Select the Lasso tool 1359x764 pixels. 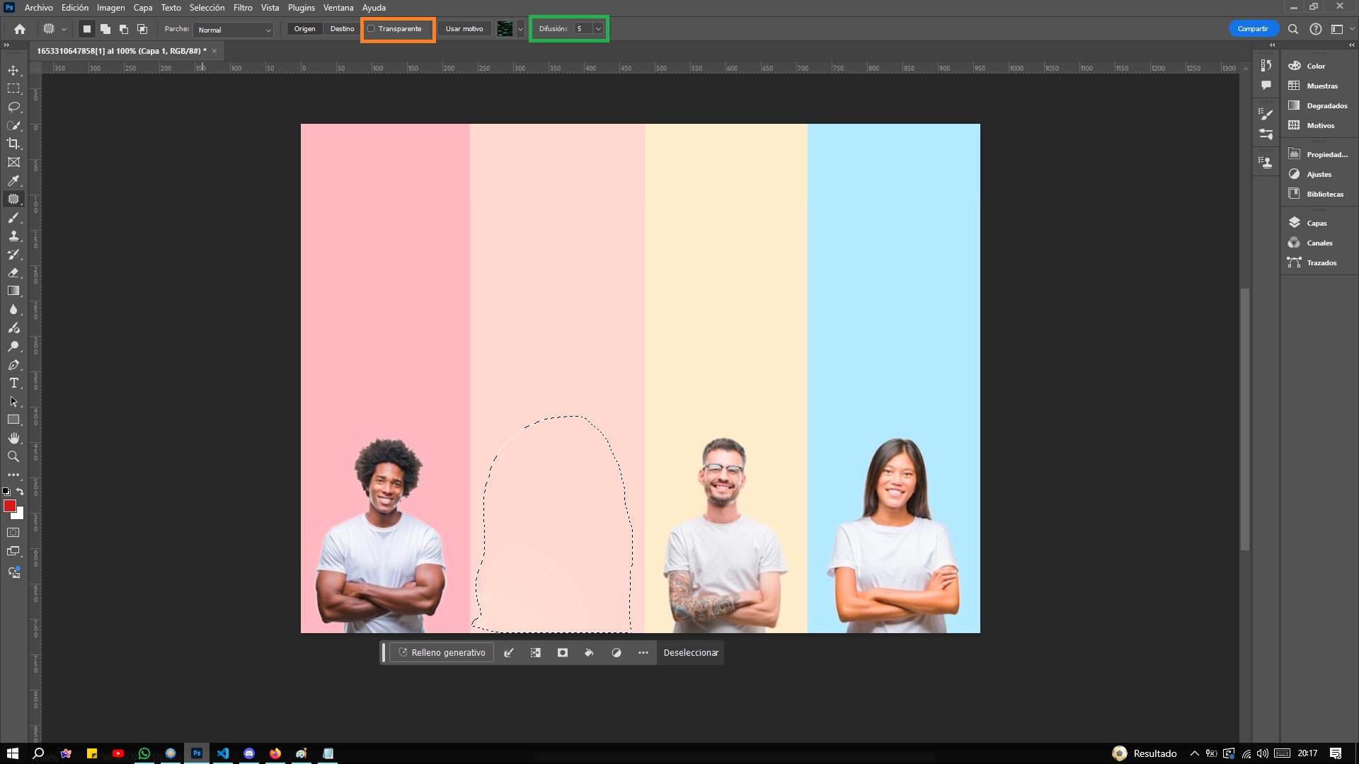pyautogui.click(x=13, y=107)
